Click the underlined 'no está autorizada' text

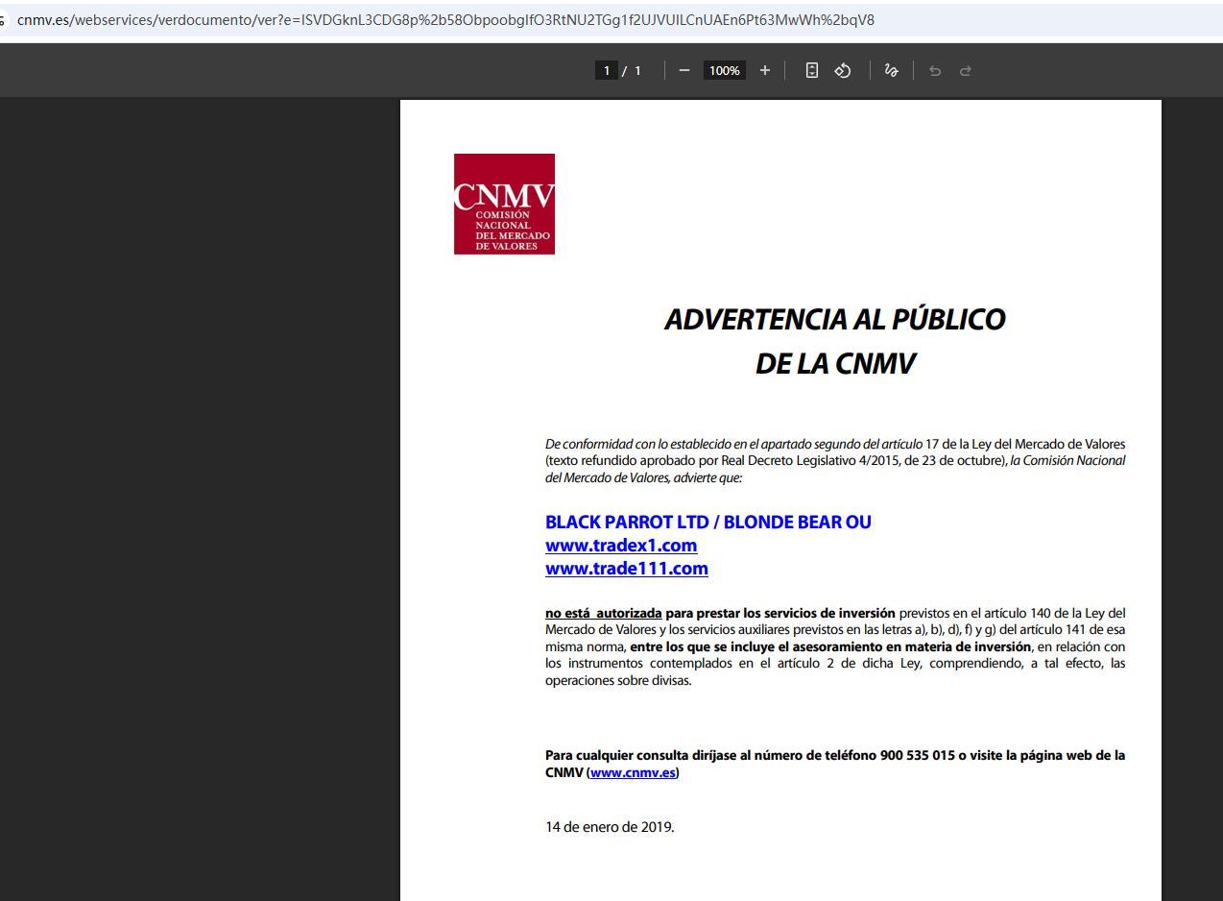point(604,613)
